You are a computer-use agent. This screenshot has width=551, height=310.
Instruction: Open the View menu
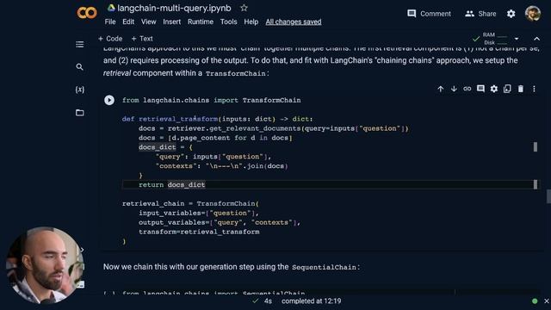pyautogui.click(x=149, y=22)
